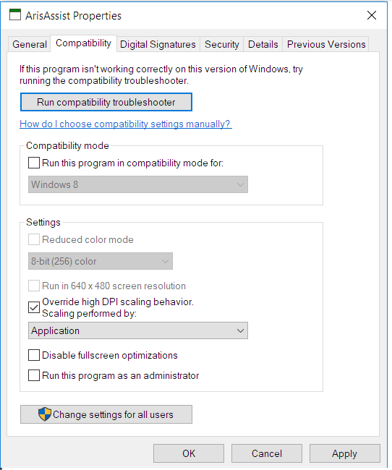Image resolution: width=392 pixels, height=470 pixels.
Task: Click the Apply button
Action: [344, 453]
